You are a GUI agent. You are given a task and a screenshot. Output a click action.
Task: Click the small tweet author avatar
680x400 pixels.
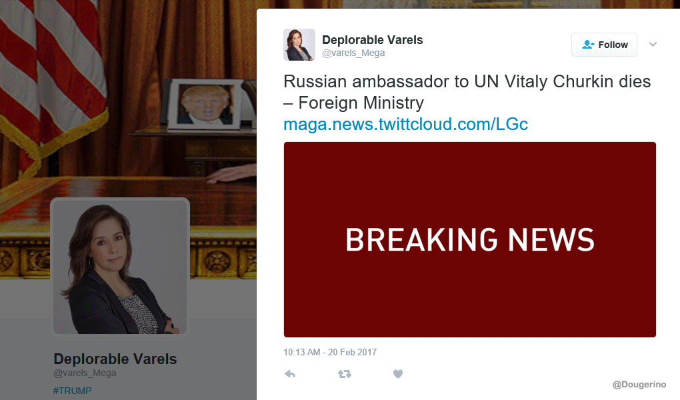299,45
